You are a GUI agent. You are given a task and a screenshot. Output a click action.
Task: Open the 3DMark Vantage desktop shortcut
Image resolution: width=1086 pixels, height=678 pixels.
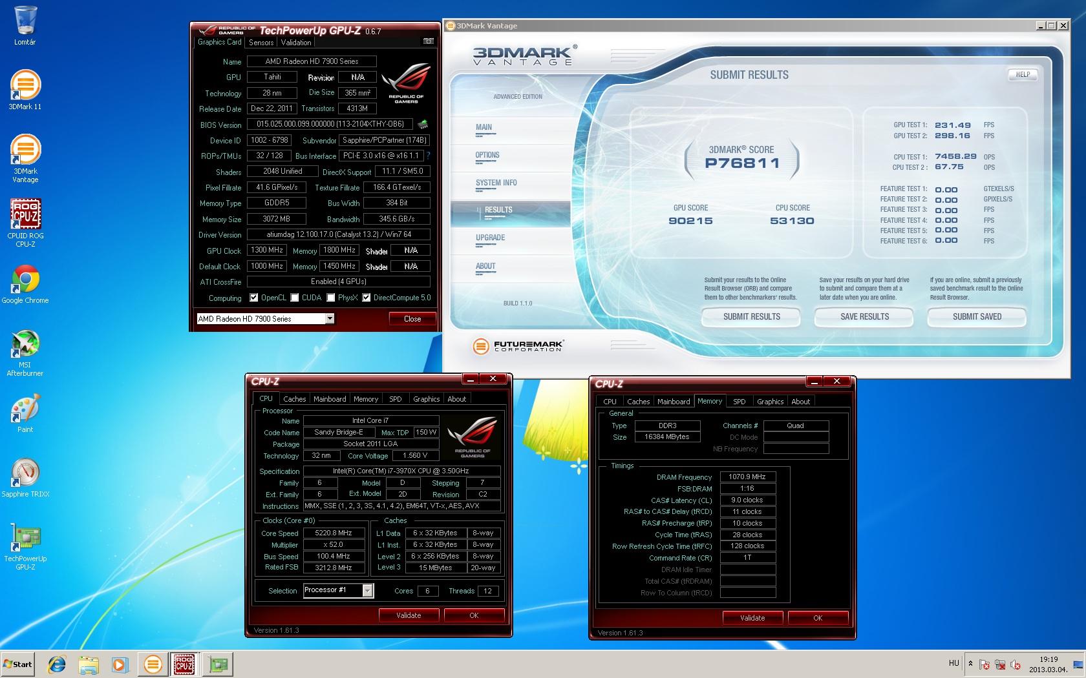click(x=25, y=159)
